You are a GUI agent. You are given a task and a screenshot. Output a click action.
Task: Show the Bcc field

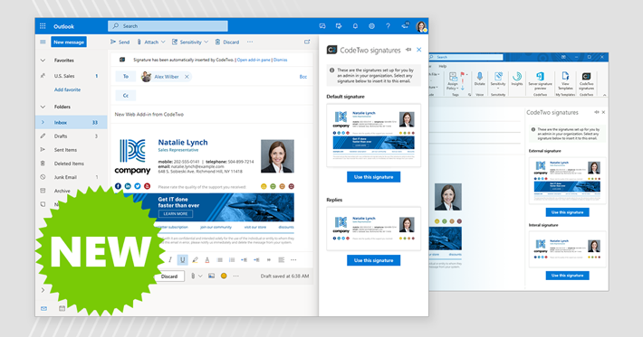[303, 77]
